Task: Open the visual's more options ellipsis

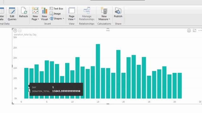Action: coord(200,30)
